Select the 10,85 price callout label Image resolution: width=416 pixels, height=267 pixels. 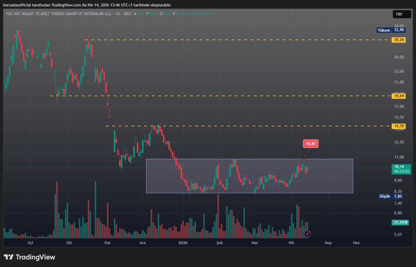point(310,143)
